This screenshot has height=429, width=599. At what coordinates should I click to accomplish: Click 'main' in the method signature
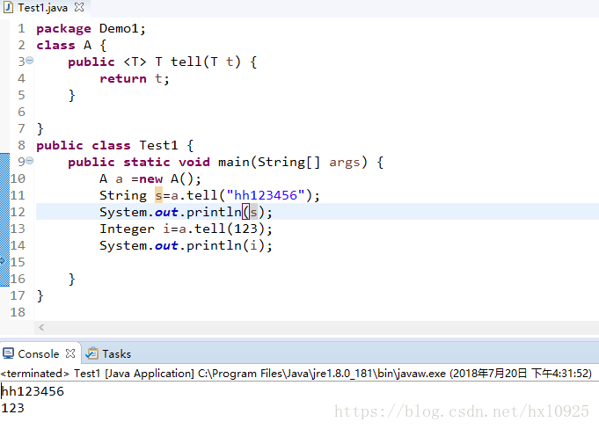point(234,163)
